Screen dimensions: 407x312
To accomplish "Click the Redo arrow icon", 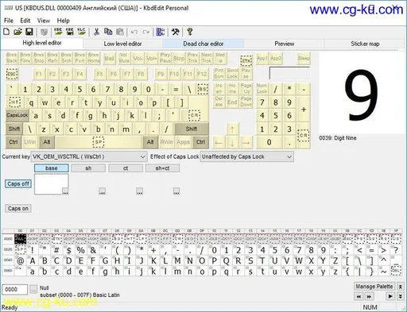I will [x=146, y=33].
